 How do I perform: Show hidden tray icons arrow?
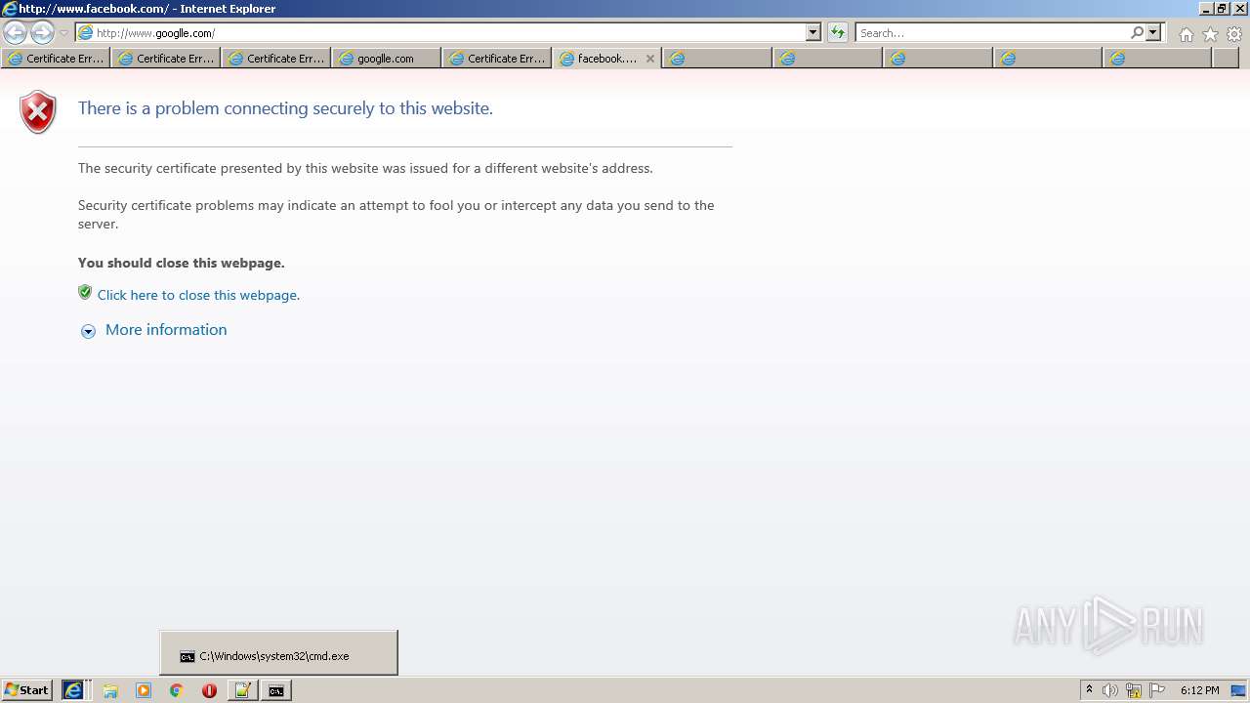1089,690
